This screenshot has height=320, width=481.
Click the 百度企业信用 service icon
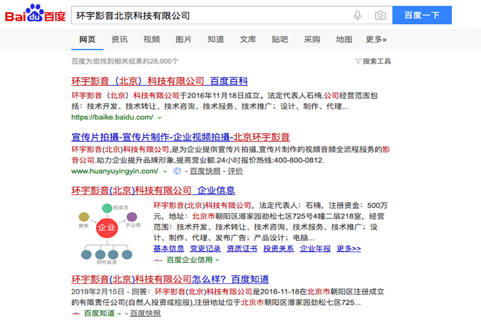(157, 260)
